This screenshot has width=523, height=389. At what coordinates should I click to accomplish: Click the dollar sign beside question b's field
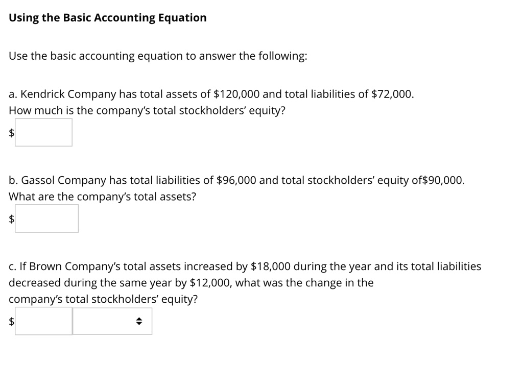coord(11,219)
